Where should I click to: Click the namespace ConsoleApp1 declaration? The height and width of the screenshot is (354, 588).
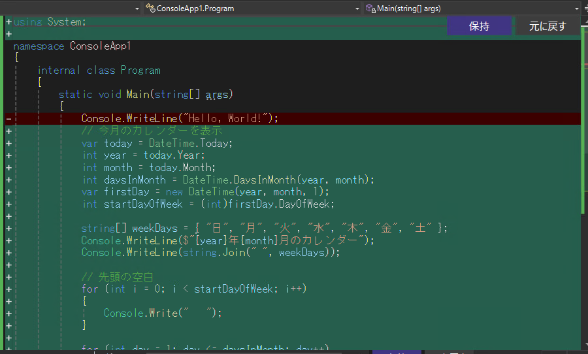click(x=72, y=46)
